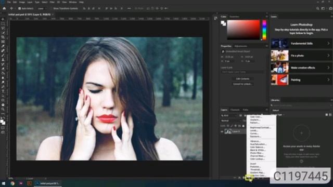The image size is (333, 187).
Task: Select the Brush tool
Action: pyautogui.click(x=3, y=56)
